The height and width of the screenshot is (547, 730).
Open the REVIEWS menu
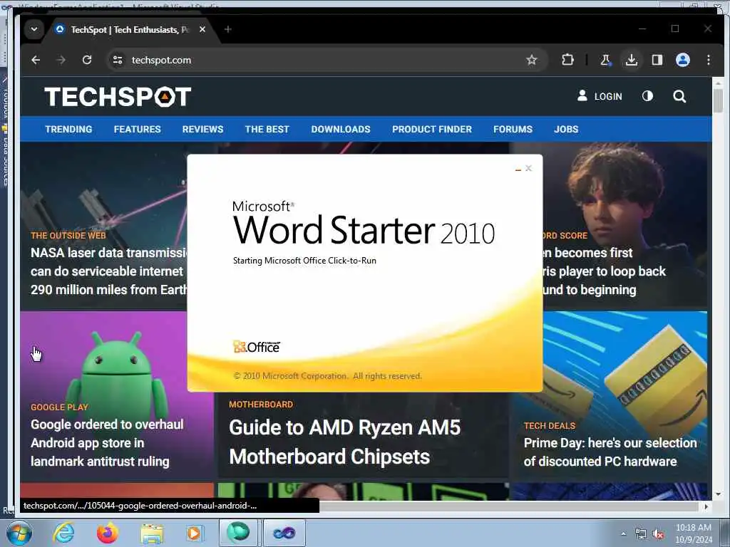(x=202, y=130)
